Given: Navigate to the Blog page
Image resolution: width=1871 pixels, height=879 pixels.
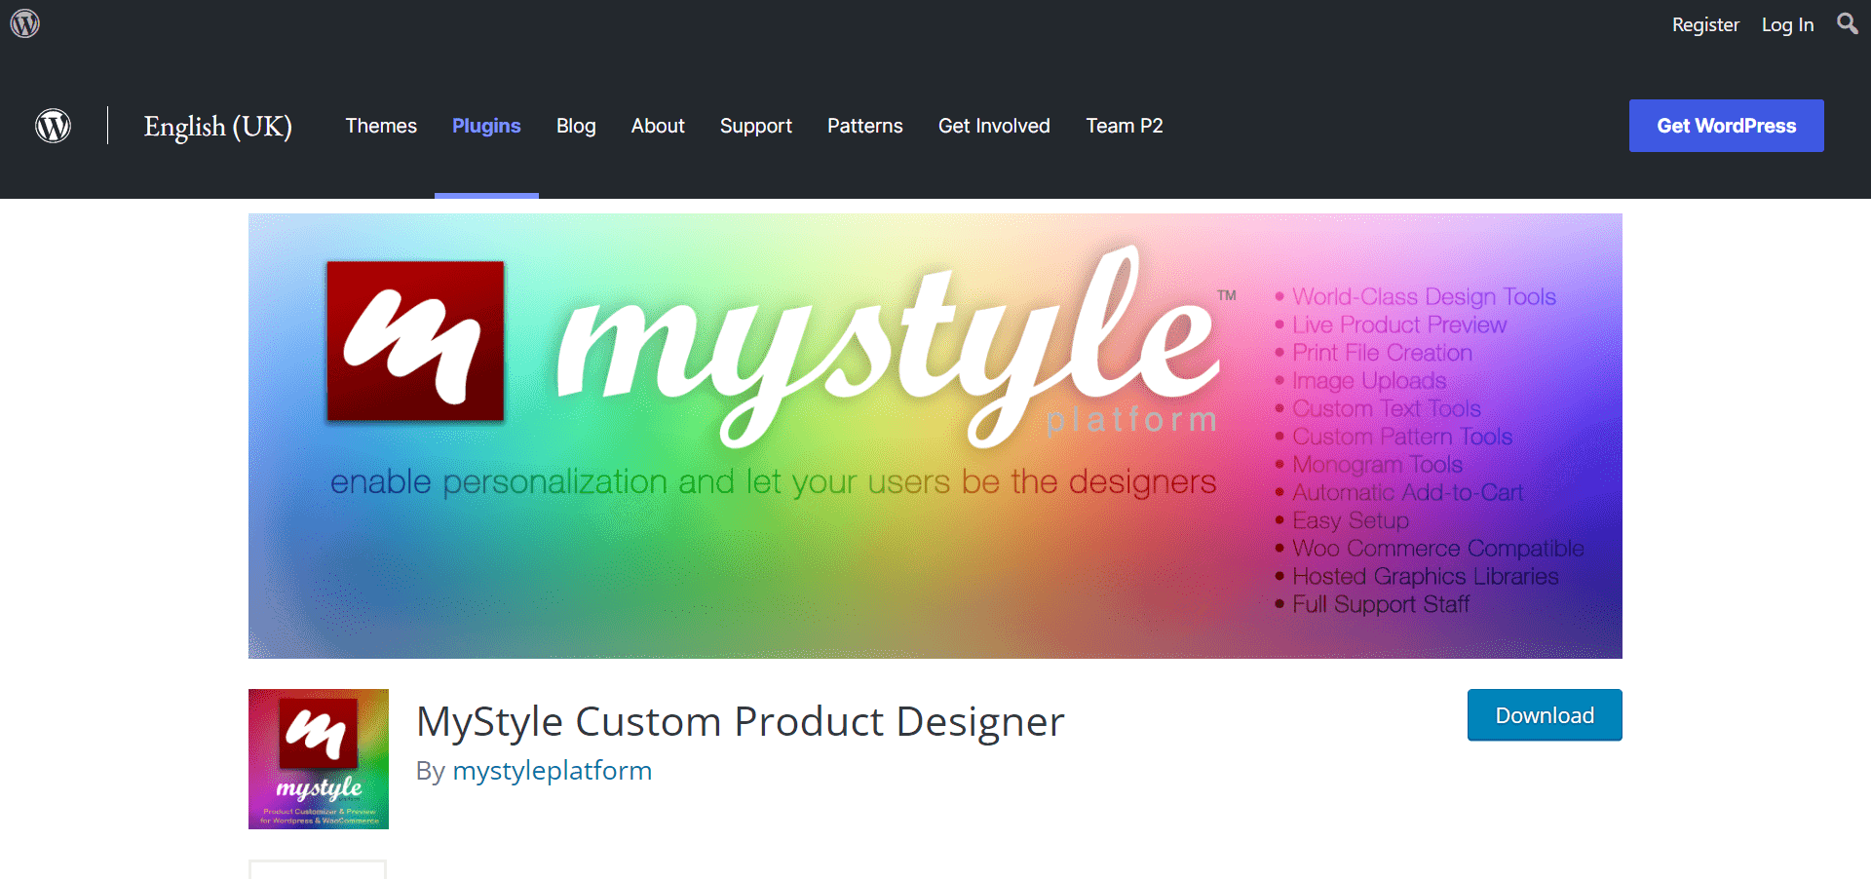Looking at the screenshot, I should (576, 126).
